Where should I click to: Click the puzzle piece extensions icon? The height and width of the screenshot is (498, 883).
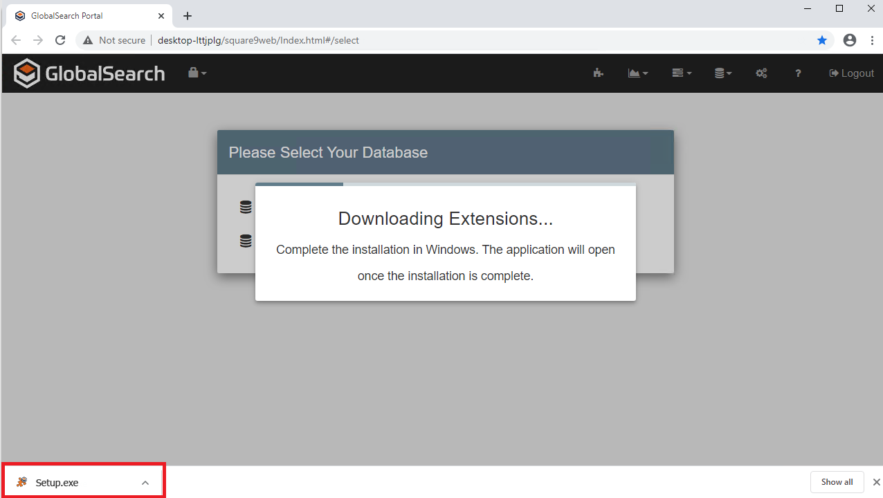[x=598, y=73]
